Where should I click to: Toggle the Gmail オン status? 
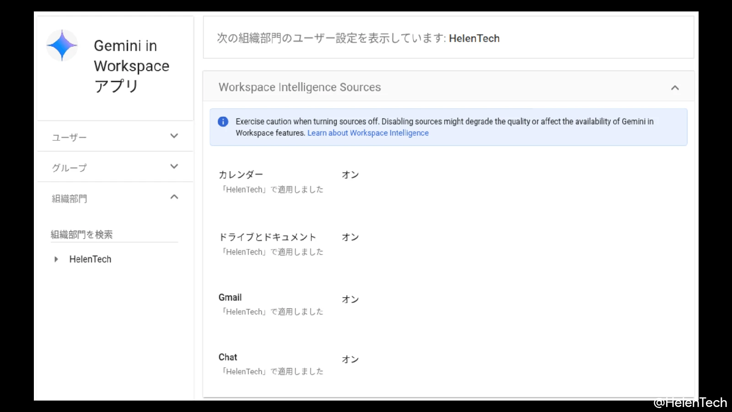(350, 299)
